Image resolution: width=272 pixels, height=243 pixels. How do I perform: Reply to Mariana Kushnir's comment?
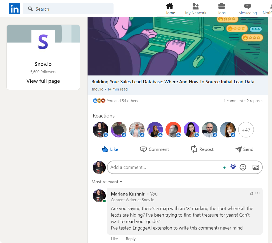click(131, 239)
